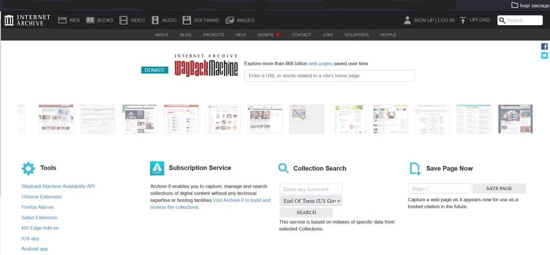Follow the 'web pages' link
Screen dimensions: 550x255
tap(320, 63)
